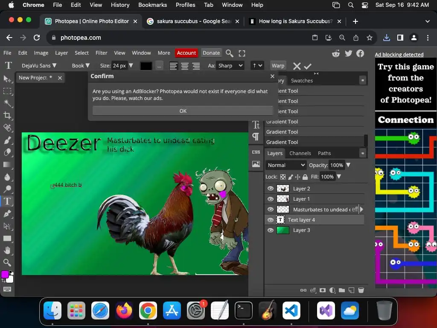Image resolution: width=437 pixels, height=328 pixels.
Task: Open the CSS panel icon
Action: click(x=256, y=152)
